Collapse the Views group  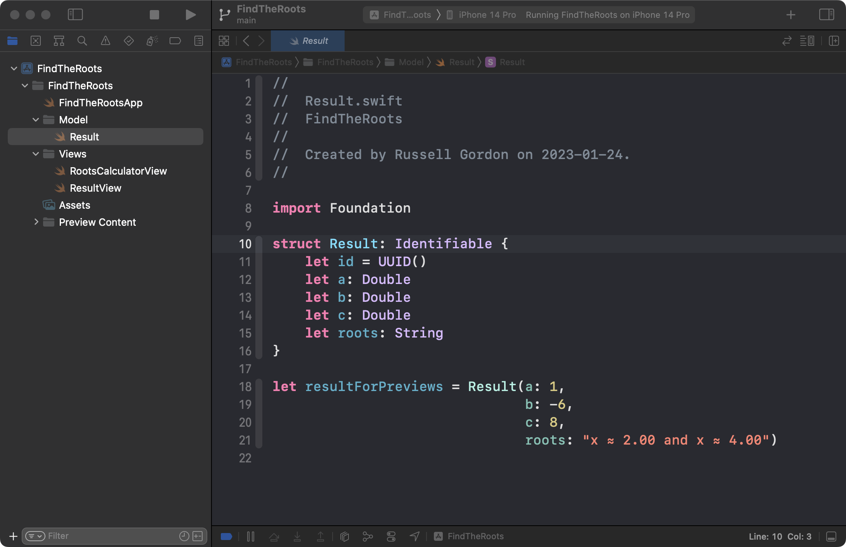pos(36,154)
